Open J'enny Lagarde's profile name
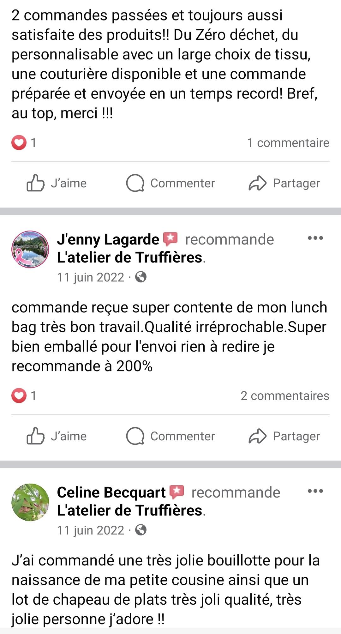Screen dimensions: 341x634 [108, 239]
